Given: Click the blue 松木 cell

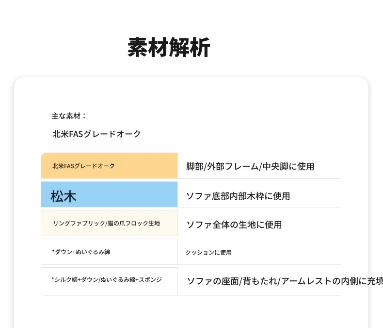Looking at the screenshot, I should 109,194.
